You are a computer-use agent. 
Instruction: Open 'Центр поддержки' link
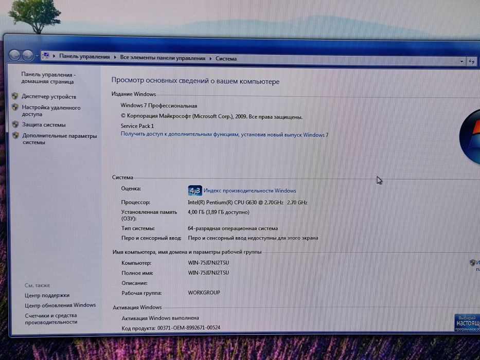[x=47, y=295]
